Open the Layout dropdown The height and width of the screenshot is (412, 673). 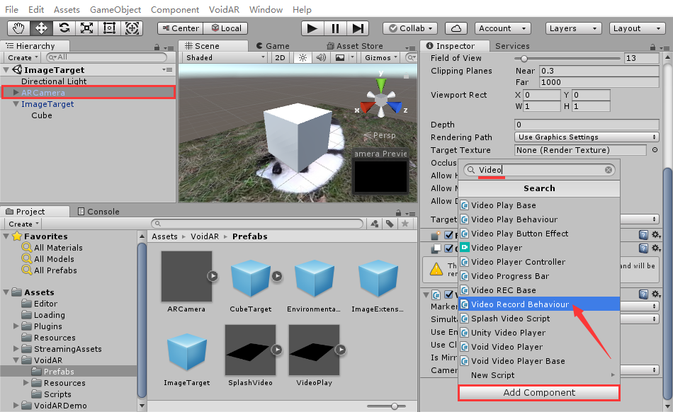[638, 28]
